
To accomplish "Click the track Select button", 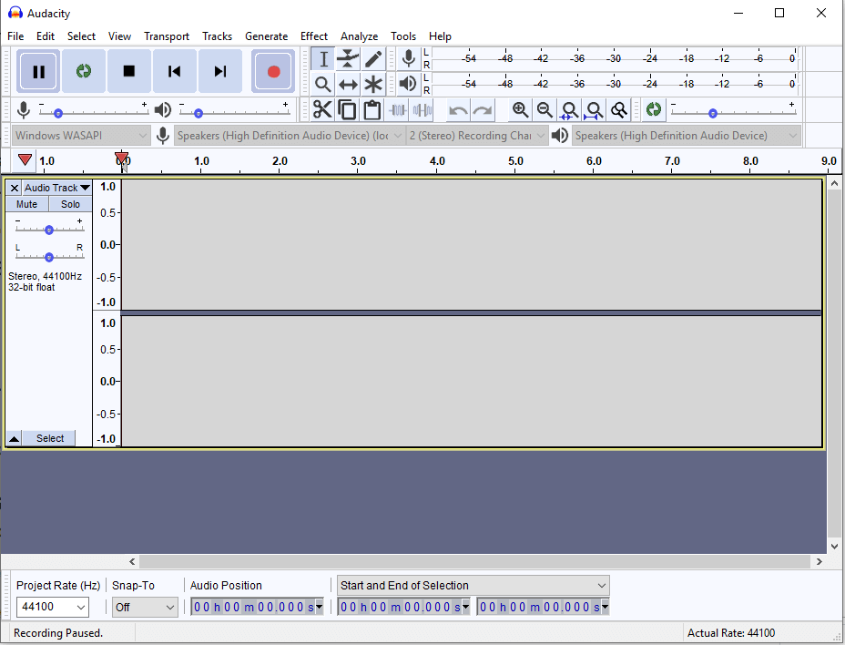I will pos(49,438).
